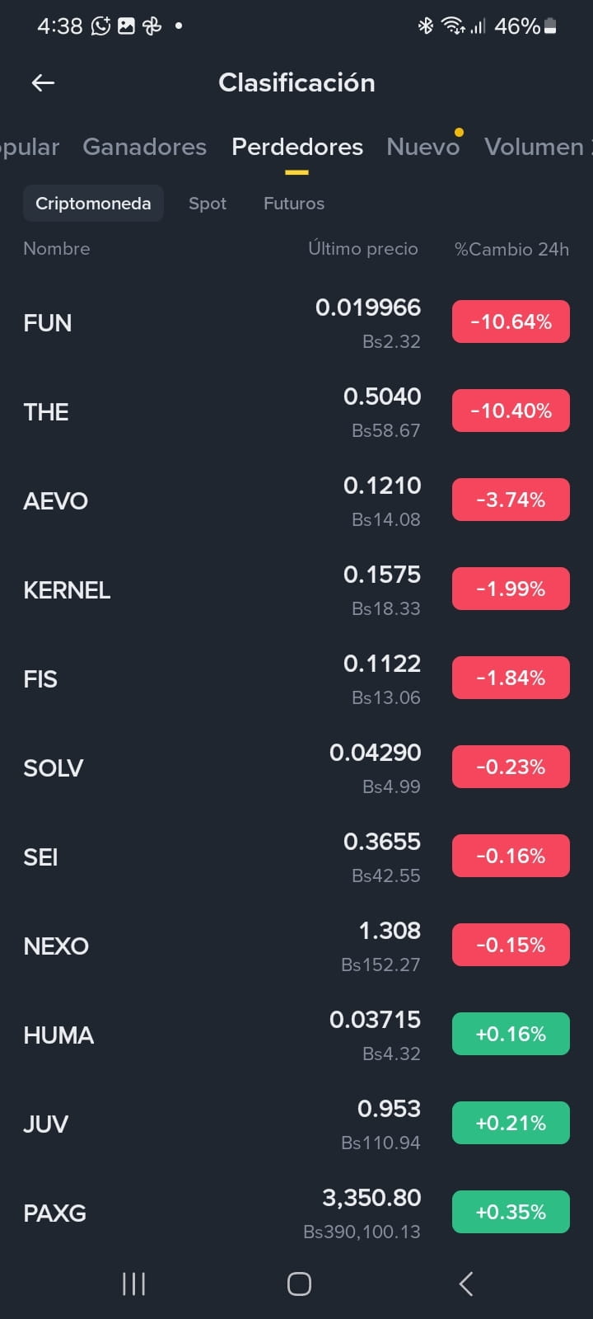
Task: Tap battery indicator in status bar
Action: [550, 26]
